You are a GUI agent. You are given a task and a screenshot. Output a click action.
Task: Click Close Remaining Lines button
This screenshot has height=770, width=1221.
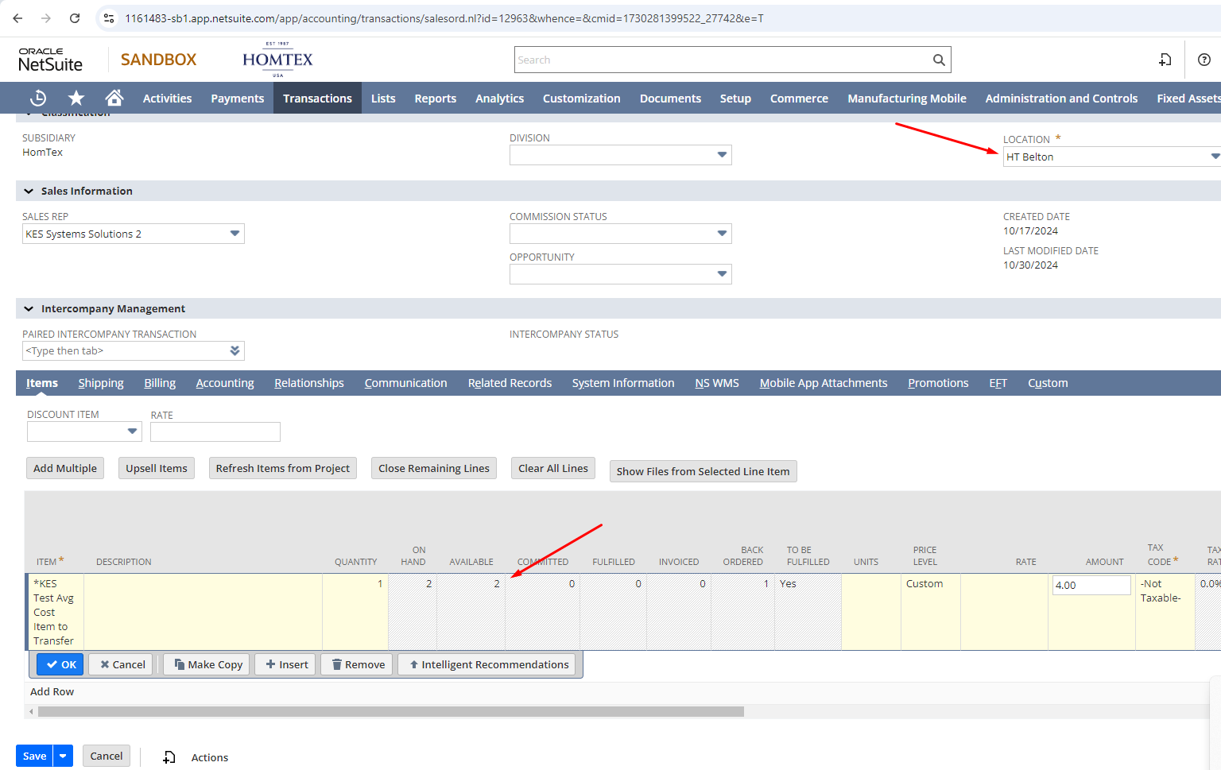434,468
